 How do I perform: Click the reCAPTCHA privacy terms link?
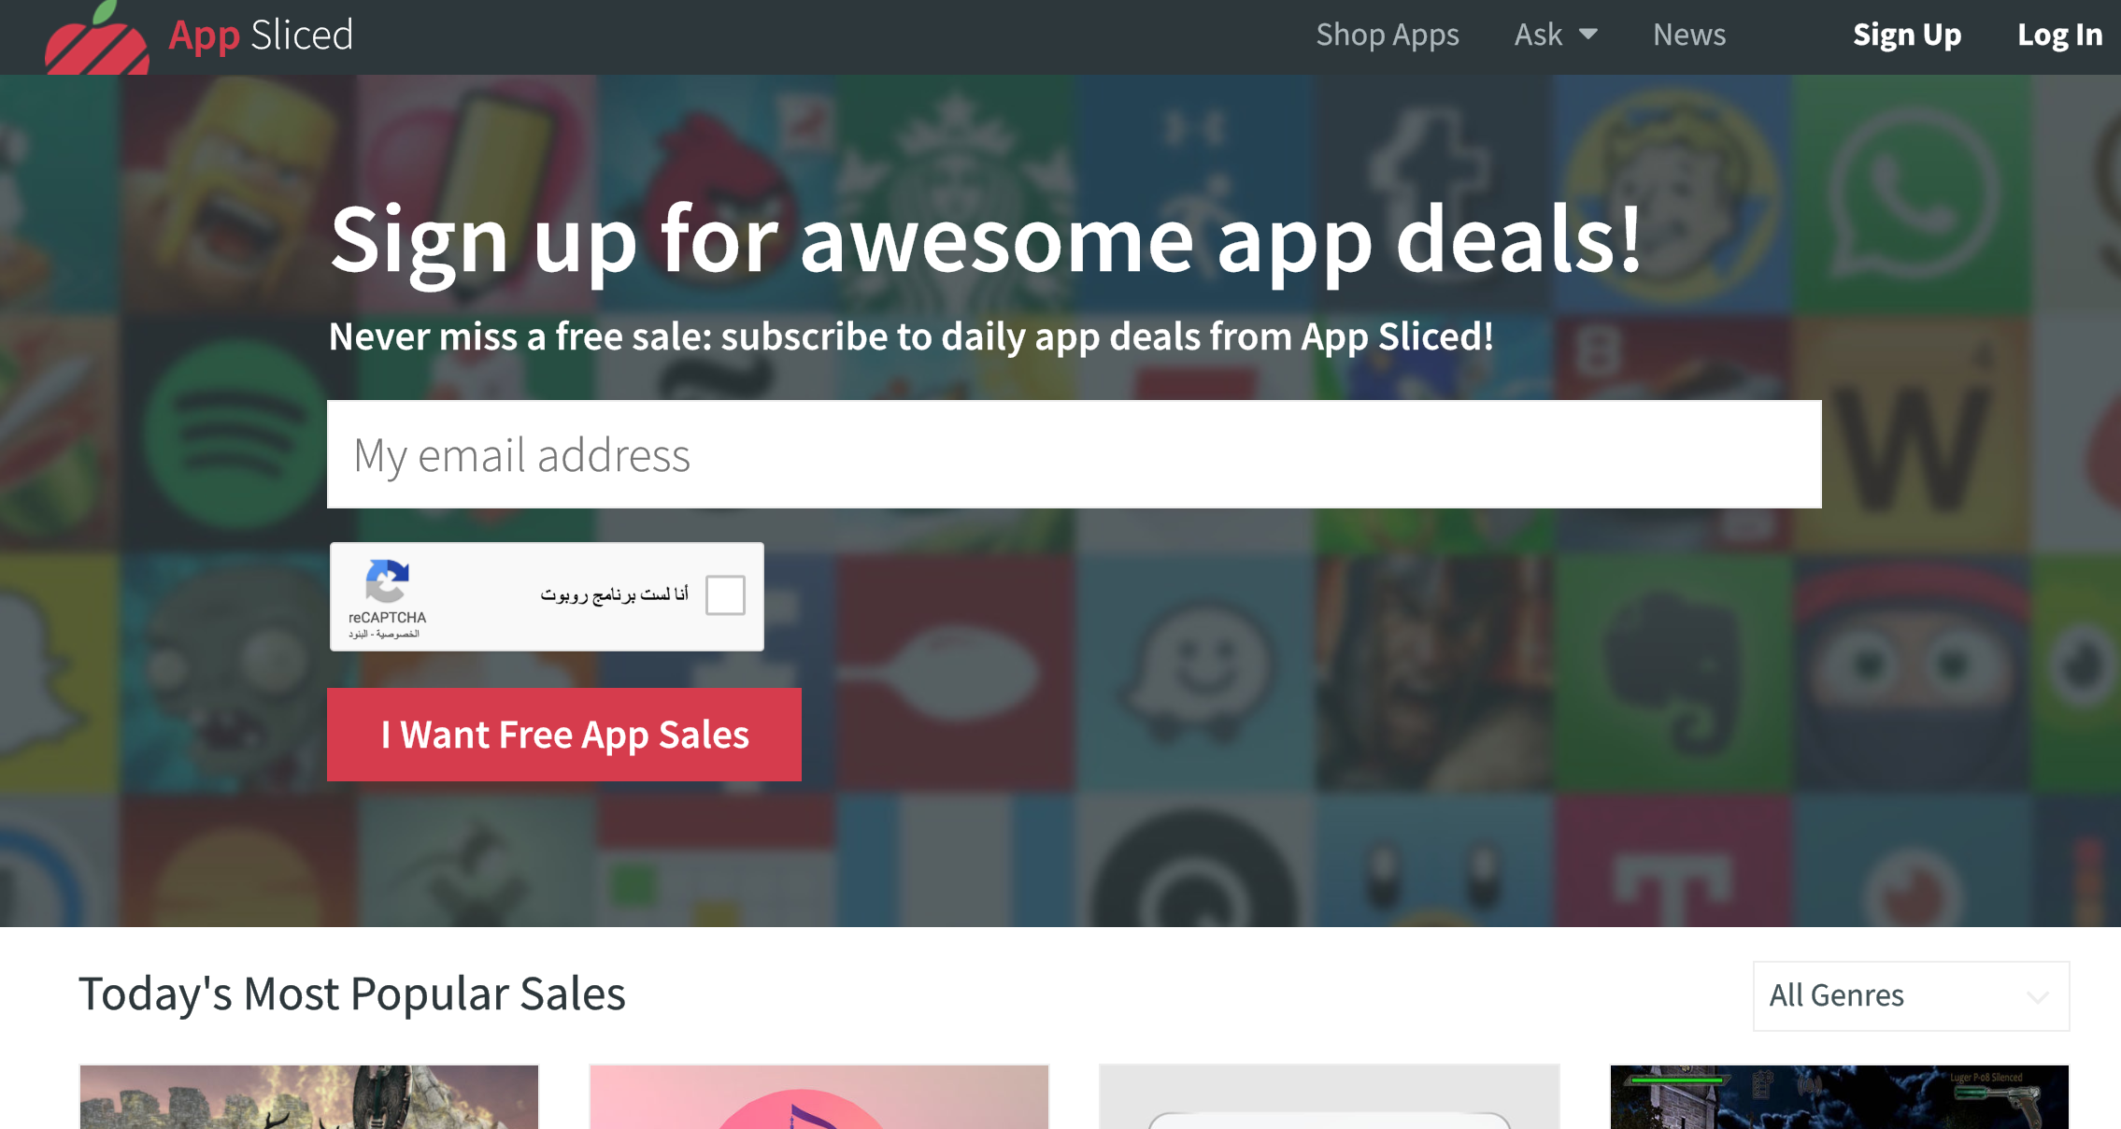(384, 635)
